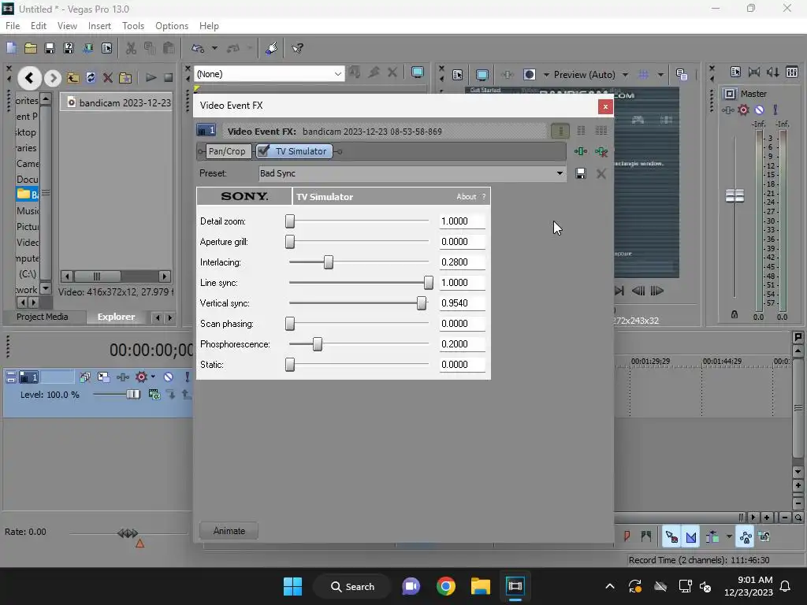Click the Go to End playback button

point(619,291)
